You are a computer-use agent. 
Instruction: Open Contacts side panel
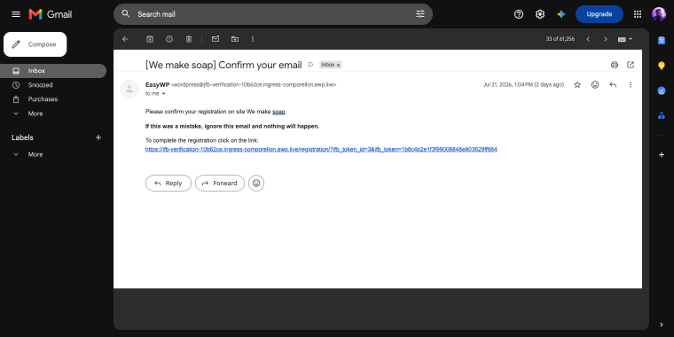pyautogui.click(x=662, y=115)
